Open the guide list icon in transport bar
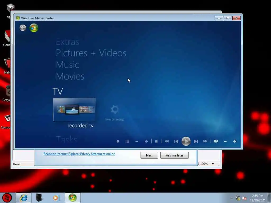This screenshot has height=203, width=271. click(x=127, y=141)
